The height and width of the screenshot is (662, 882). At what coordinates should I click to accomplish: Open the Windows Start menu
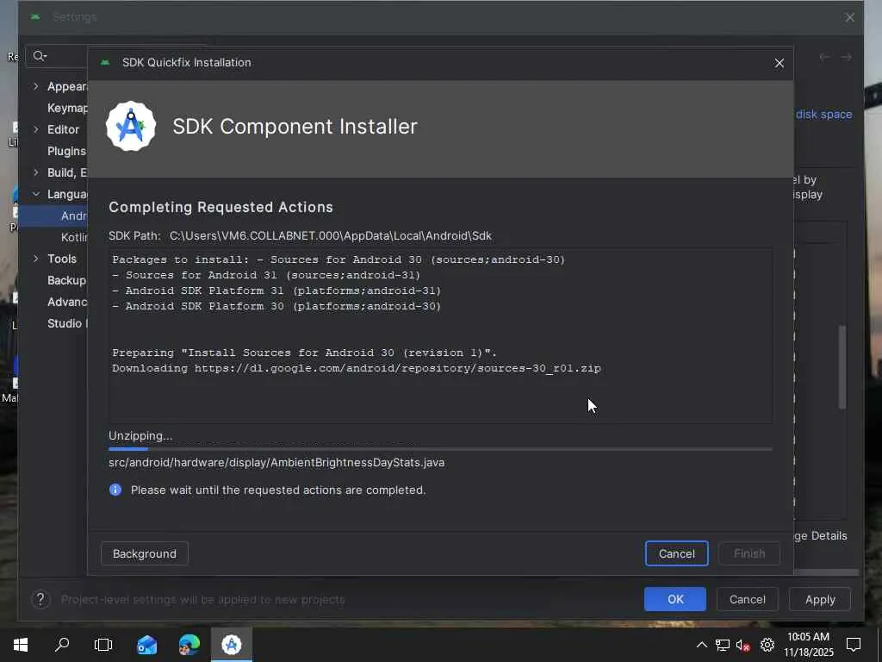coord(21,645)
